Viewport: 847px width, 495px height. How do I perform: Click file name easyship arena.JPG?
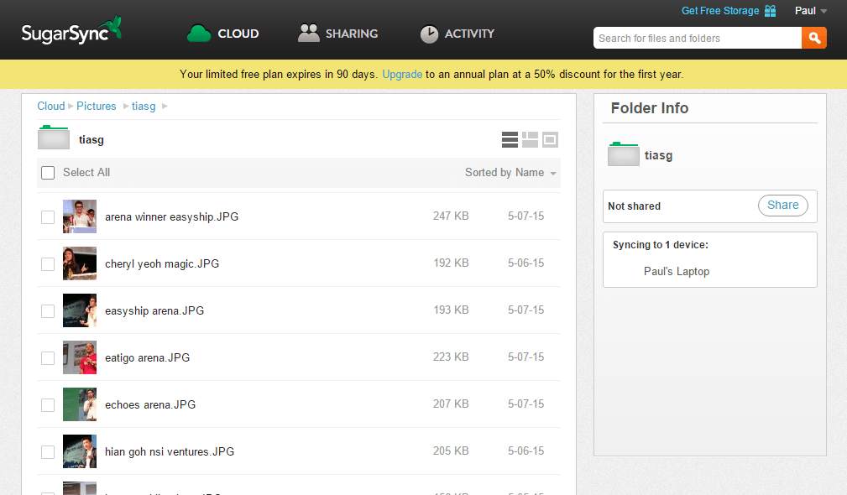click(x=154, y=311)
